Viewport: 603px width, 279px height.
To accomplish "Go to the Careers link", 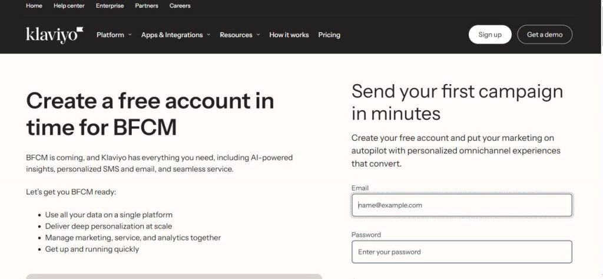I will point(180,6).
